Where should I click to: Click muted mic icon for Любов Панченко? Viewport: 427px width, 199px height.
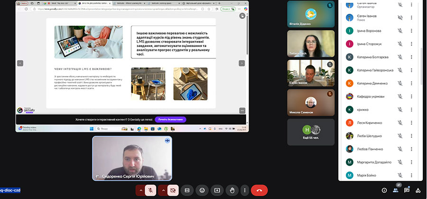point(400,149)
